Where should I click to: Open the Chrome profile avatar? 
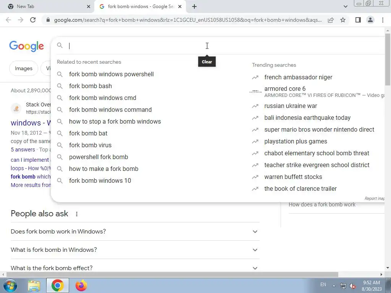pos(370,20)
